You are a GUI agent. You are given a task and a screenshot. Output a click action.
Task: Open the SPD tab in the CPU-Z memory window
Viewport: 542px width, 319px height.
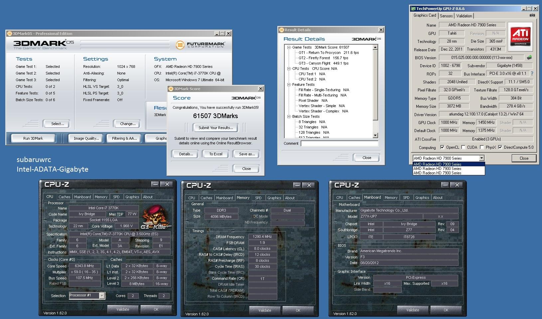coord(258,198)
